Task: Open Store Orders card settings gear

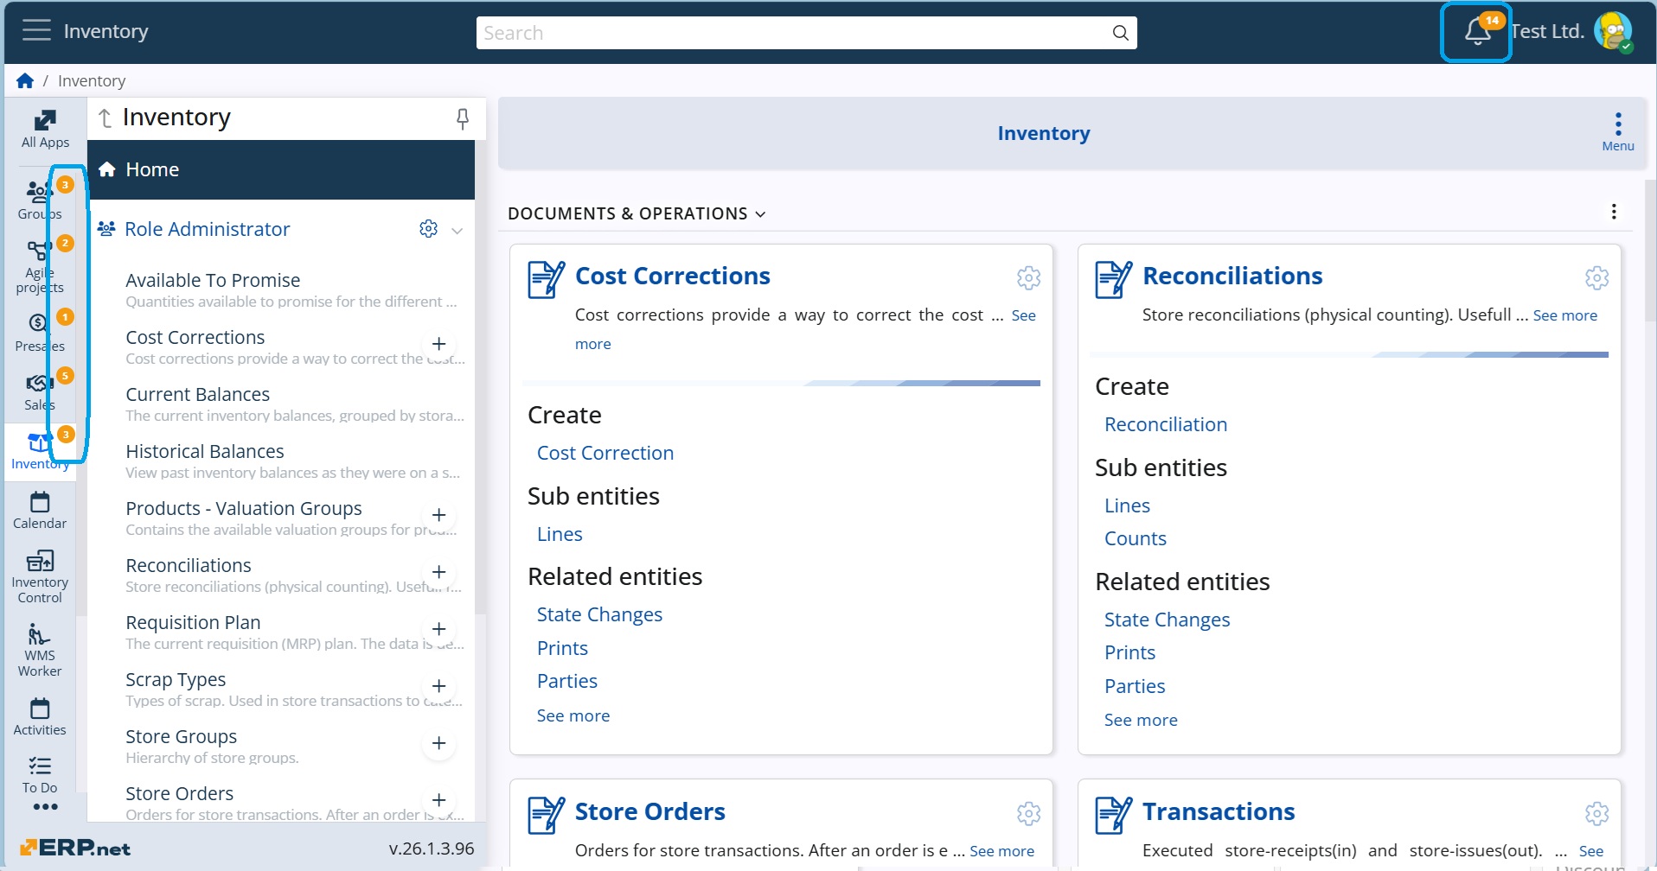Action: [x=1028, y=813]
